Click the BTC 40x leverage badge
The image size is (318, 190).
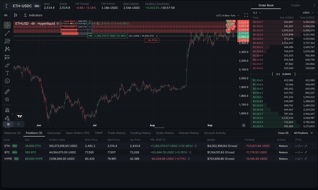pos(15,152)
